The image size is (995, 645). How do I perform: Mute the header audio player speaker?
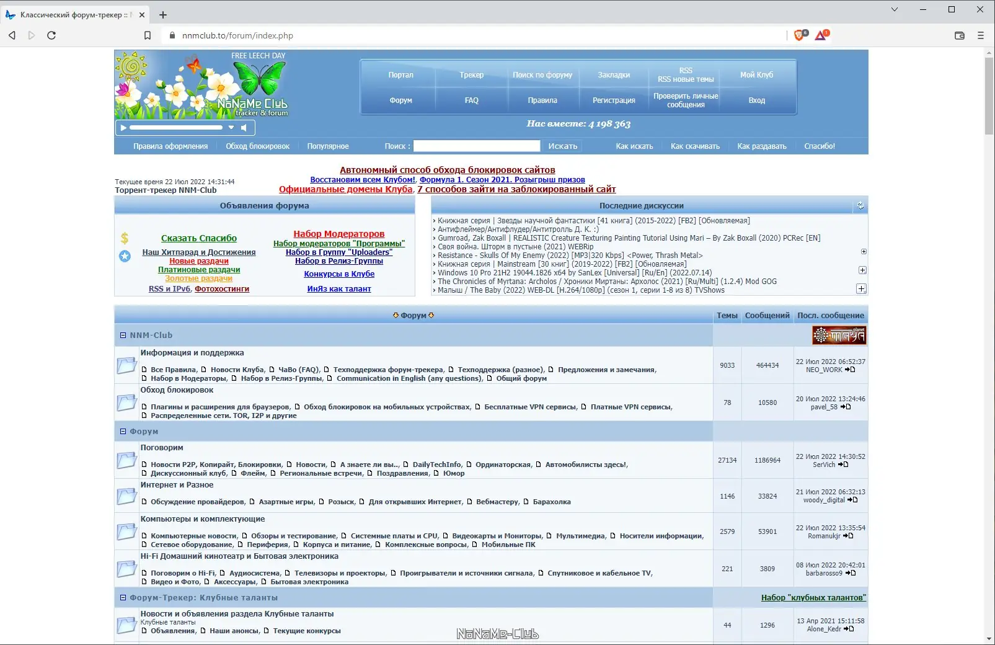pyautogui.click(x=244, y=128)
